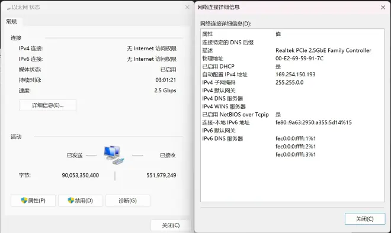Viewport: 391px width, 233px height.
Task: Click the duration value 03:01:21
Action: (165, 80)
